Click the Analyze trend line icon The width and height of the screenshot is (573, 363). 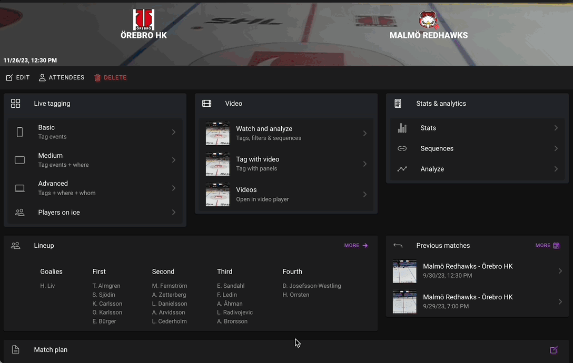402,169
